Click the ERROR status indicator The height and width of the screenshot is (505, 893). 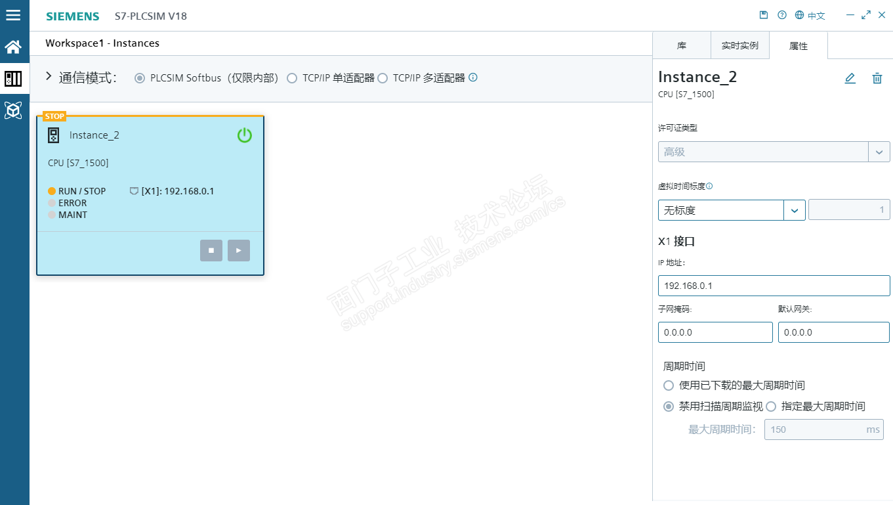(x=67, y=203)
